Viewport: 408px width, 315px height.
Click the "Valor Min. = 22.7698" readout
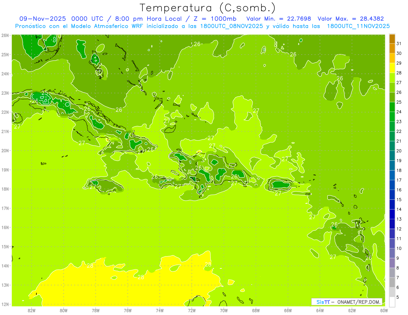pyautogui.click(x=279, y=19)
